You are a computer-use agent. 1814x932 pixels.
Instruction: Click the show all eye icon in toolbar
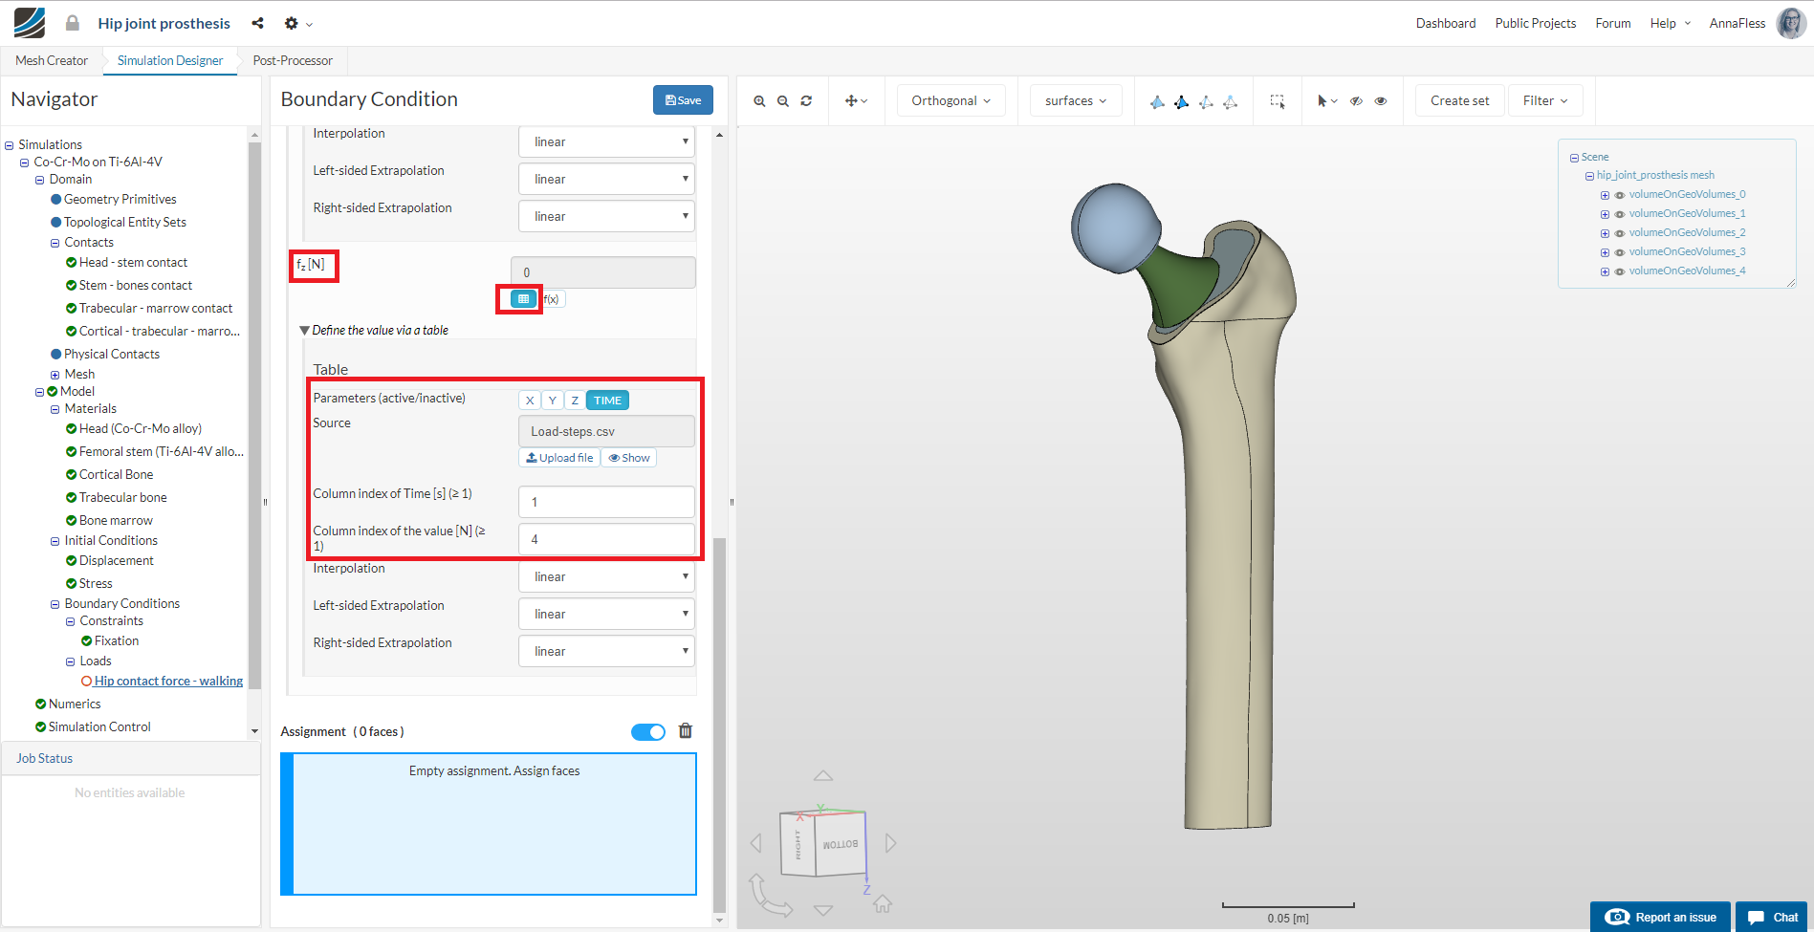click(x=1381, y=101)
